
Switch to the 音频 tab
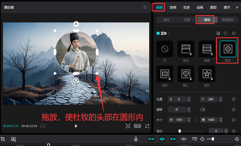pos(173,7)
